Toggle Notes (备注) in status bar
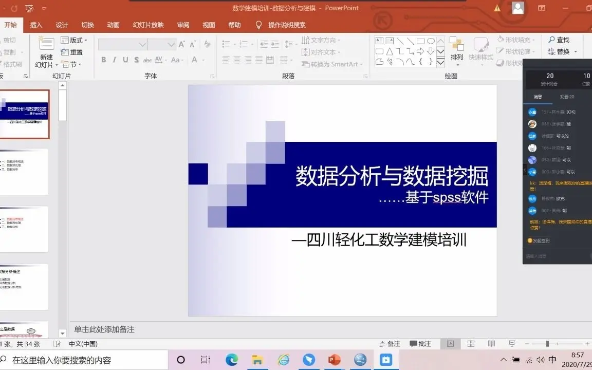Image resolution: width=592 pixels, height=370 pixels. coord(389,344)
